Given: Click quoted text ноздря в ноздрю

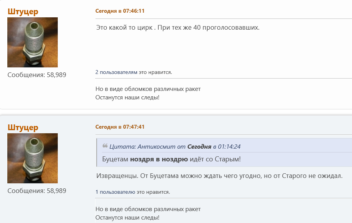Looking at the screenshot, I should click(159, 159).
